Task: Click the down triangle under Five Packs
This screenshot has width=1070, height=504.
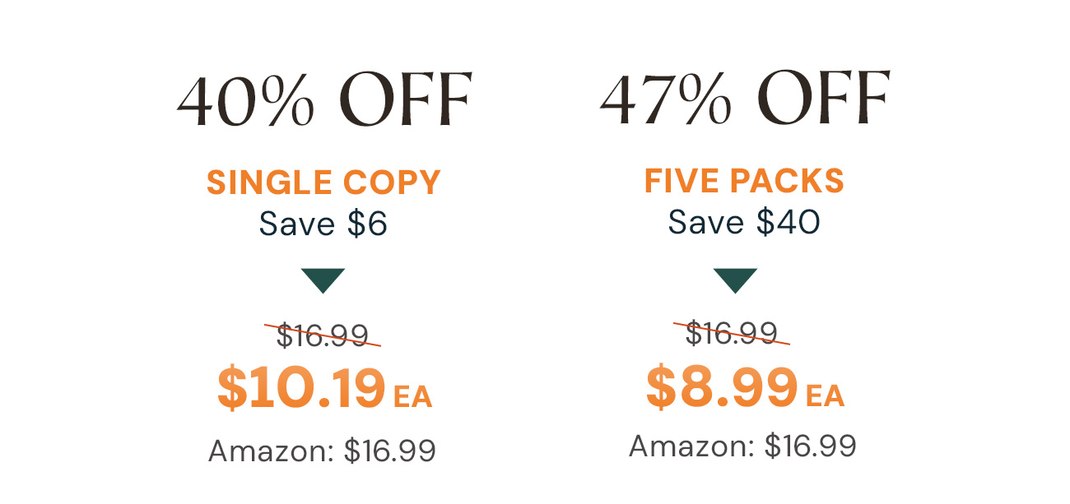Action: 735,280
